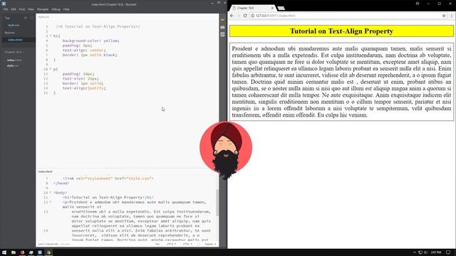
Task: Toggle INS overwrite mode in status bar
Action: (157, 245)
